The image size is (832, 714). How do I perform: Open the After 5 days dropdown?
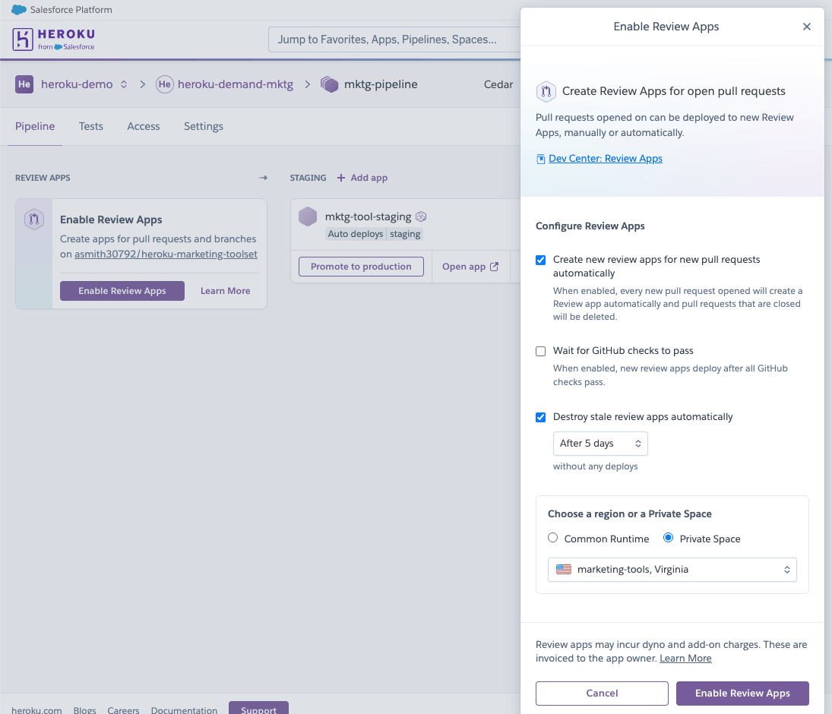pyautogui.click(x=600, y=444)
